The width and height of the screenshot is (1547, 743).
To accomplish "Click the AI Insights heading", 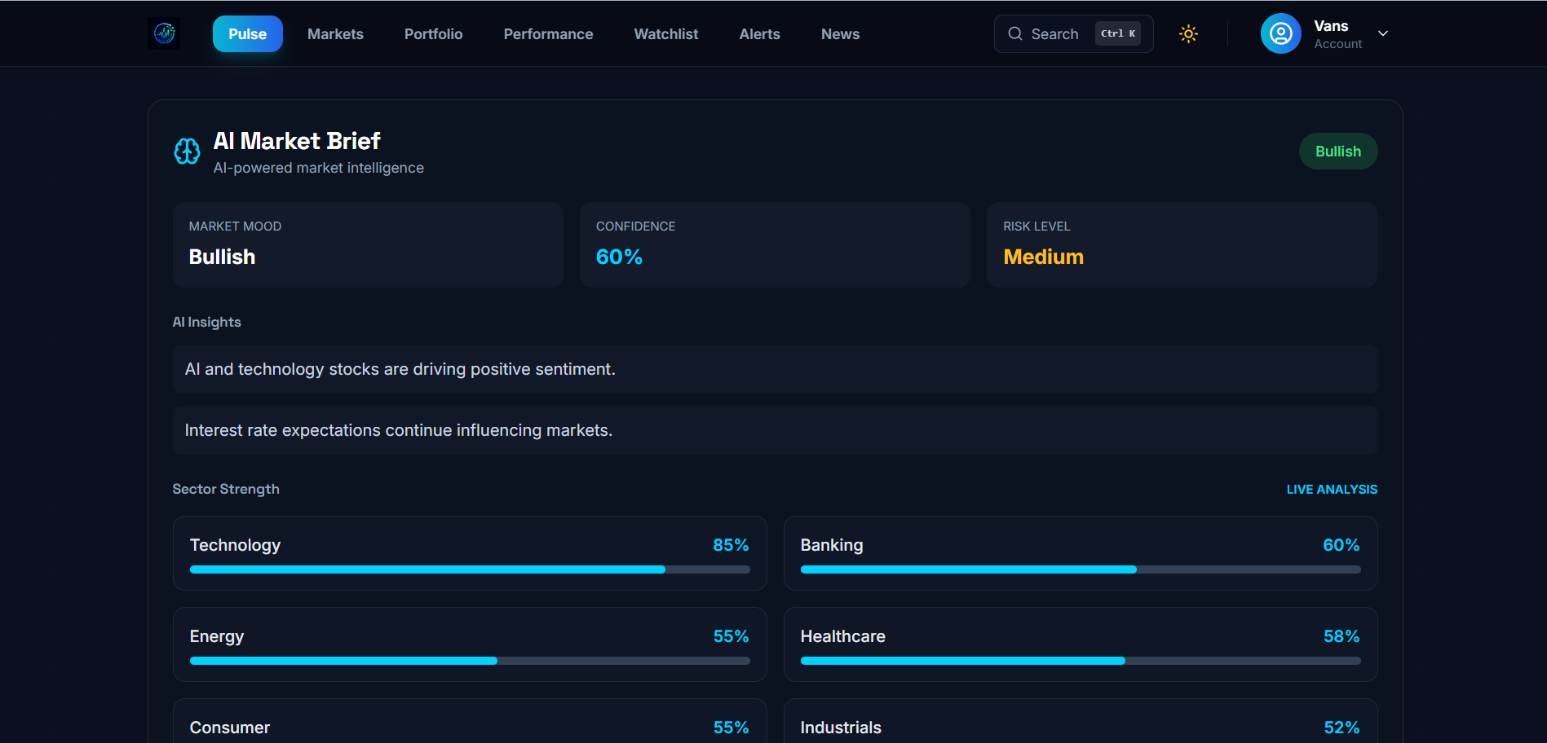I will click(x=206, y=322).
